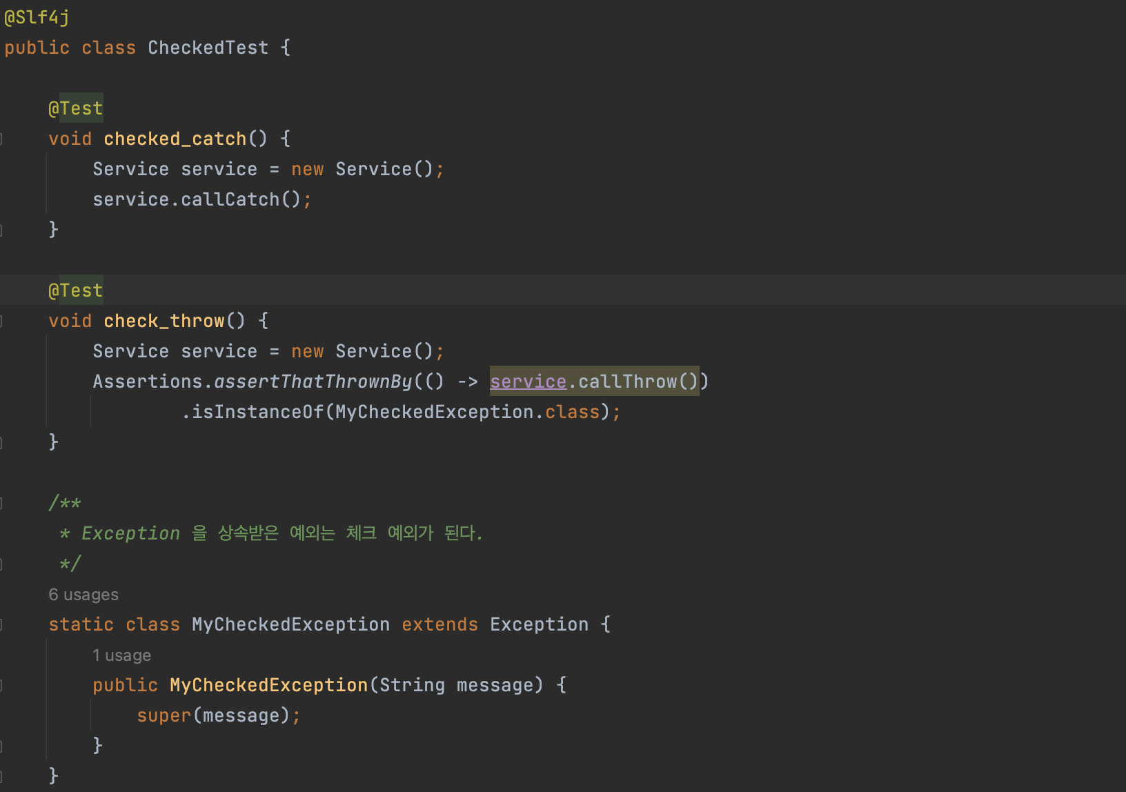Open the 6 usages hint
1126x792 pixels.
83,595
